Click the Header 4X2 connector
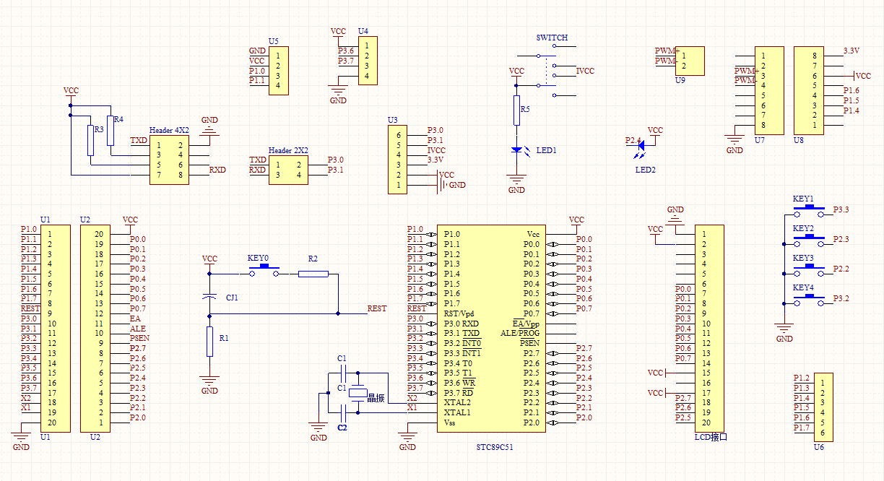This screenshot has width=884, height=481. pos(169,160)
